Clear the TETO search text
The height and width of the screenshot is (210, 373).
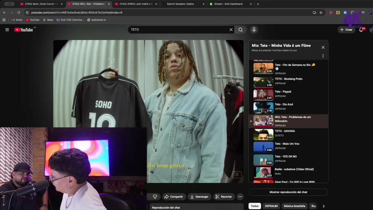(x=231, y=29)
